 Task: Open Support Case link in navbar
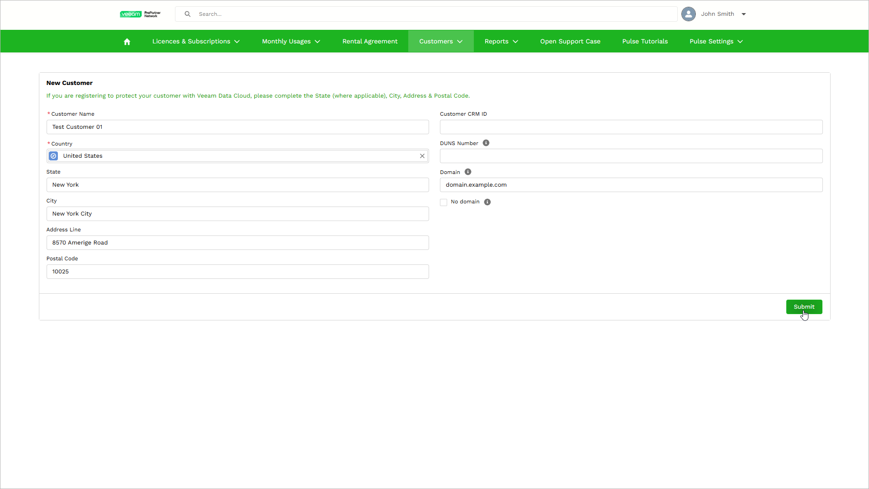(570, 42)
